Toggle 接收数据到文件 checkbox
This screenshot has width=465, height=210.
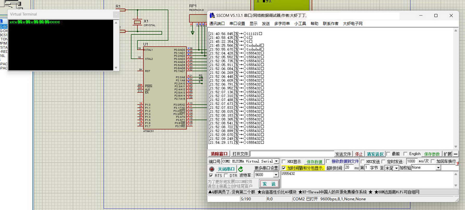pyautogui.click(x=328, y=161)
